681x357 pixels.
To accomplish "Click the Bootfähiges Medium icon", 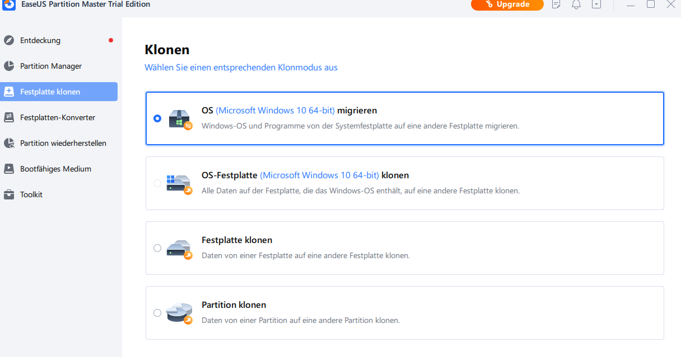I will point(8,169).
